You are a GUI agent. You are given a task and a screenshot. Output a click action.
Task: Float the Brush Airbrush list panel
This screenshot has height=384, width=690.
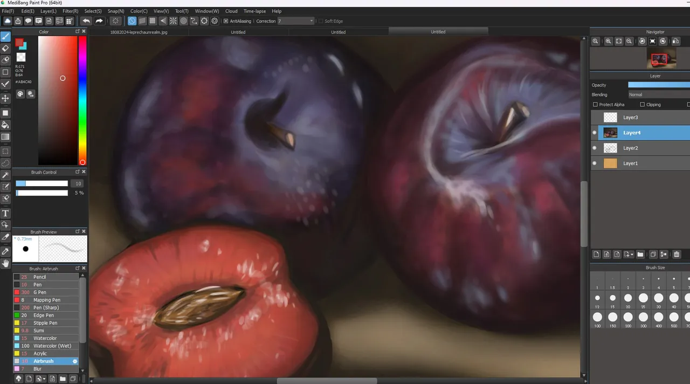point(78,269)
